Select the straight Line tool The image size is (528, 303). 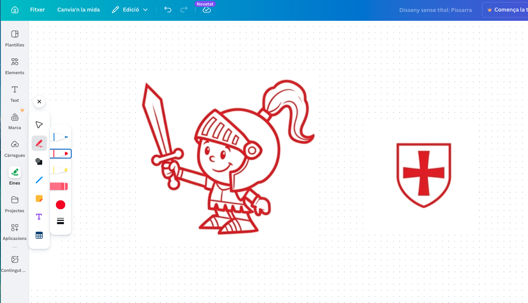tap(39, 180)
